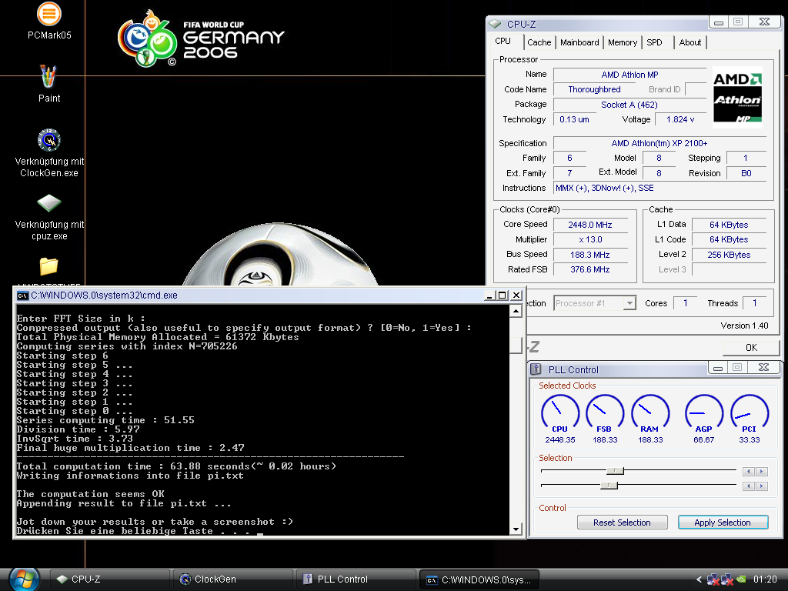Select the cmd.exe taskbar button
The width and height of the screenshot is (788, 591).
(x=479, y=579)
